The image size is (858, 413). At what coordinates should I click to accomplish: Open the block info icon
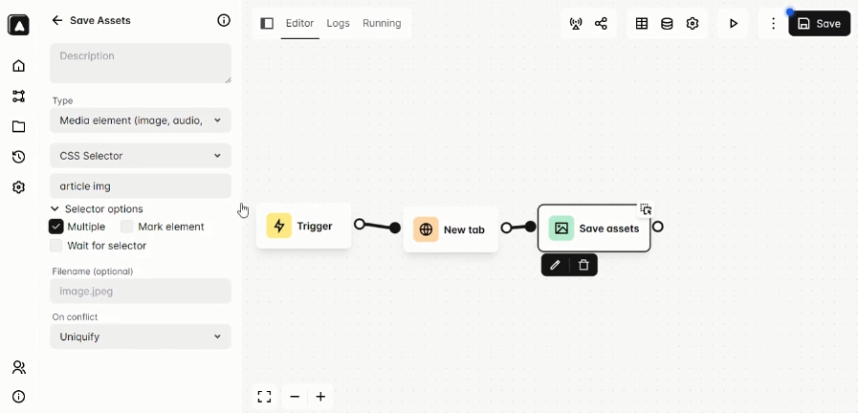pos(224,20)
